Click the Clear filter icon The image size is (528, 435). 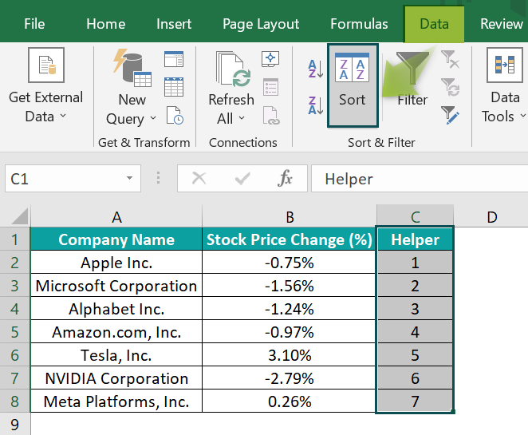pyautogui.click(x=450, y=59)
